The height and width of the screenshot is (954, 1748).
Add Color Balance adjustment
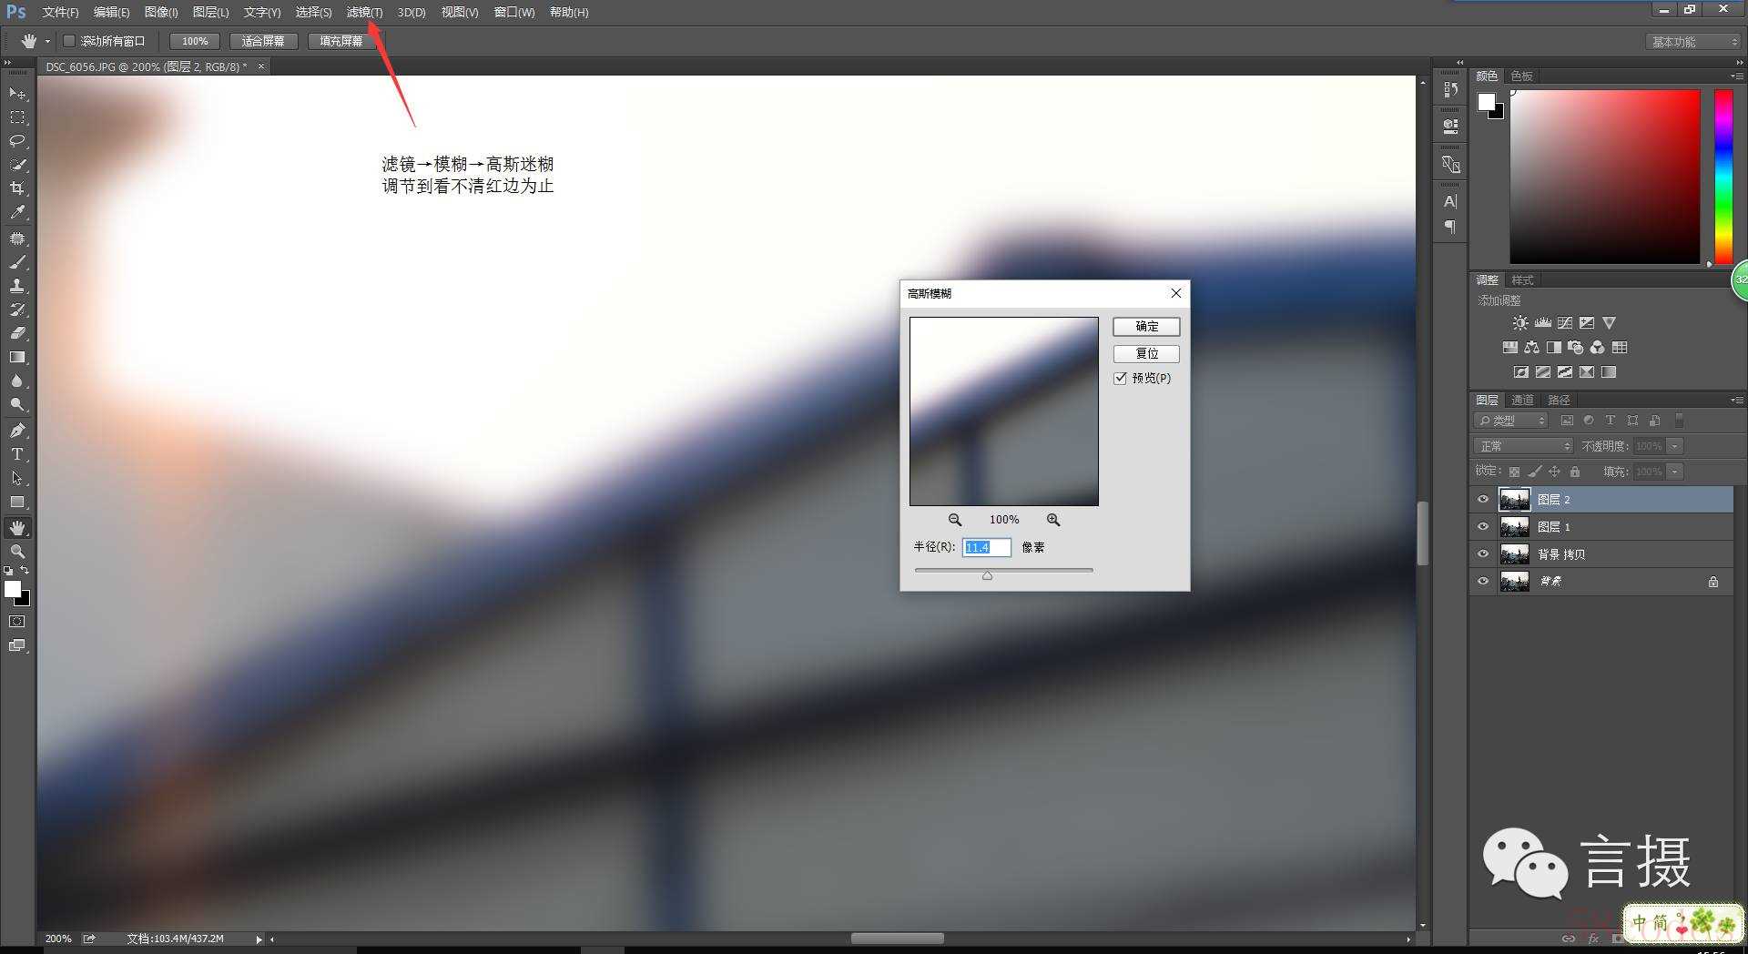pyautogui.click(x=1531, y=348)
